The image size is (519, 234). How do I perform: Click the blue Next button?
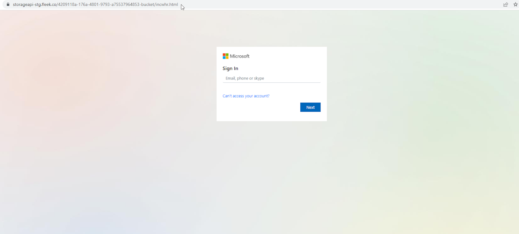pos(310,107)
